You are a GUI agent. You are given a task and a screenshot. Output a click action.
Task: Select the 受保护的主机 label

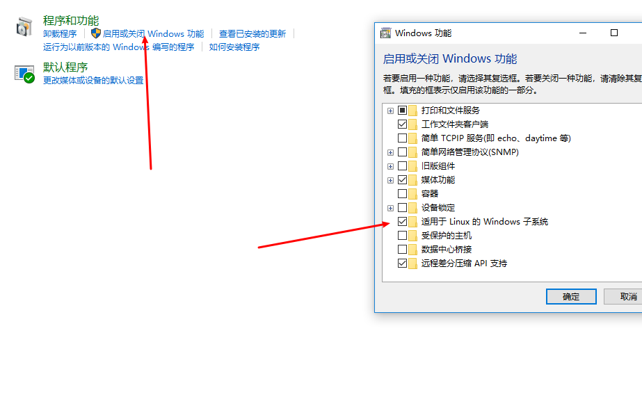[447, 236]
